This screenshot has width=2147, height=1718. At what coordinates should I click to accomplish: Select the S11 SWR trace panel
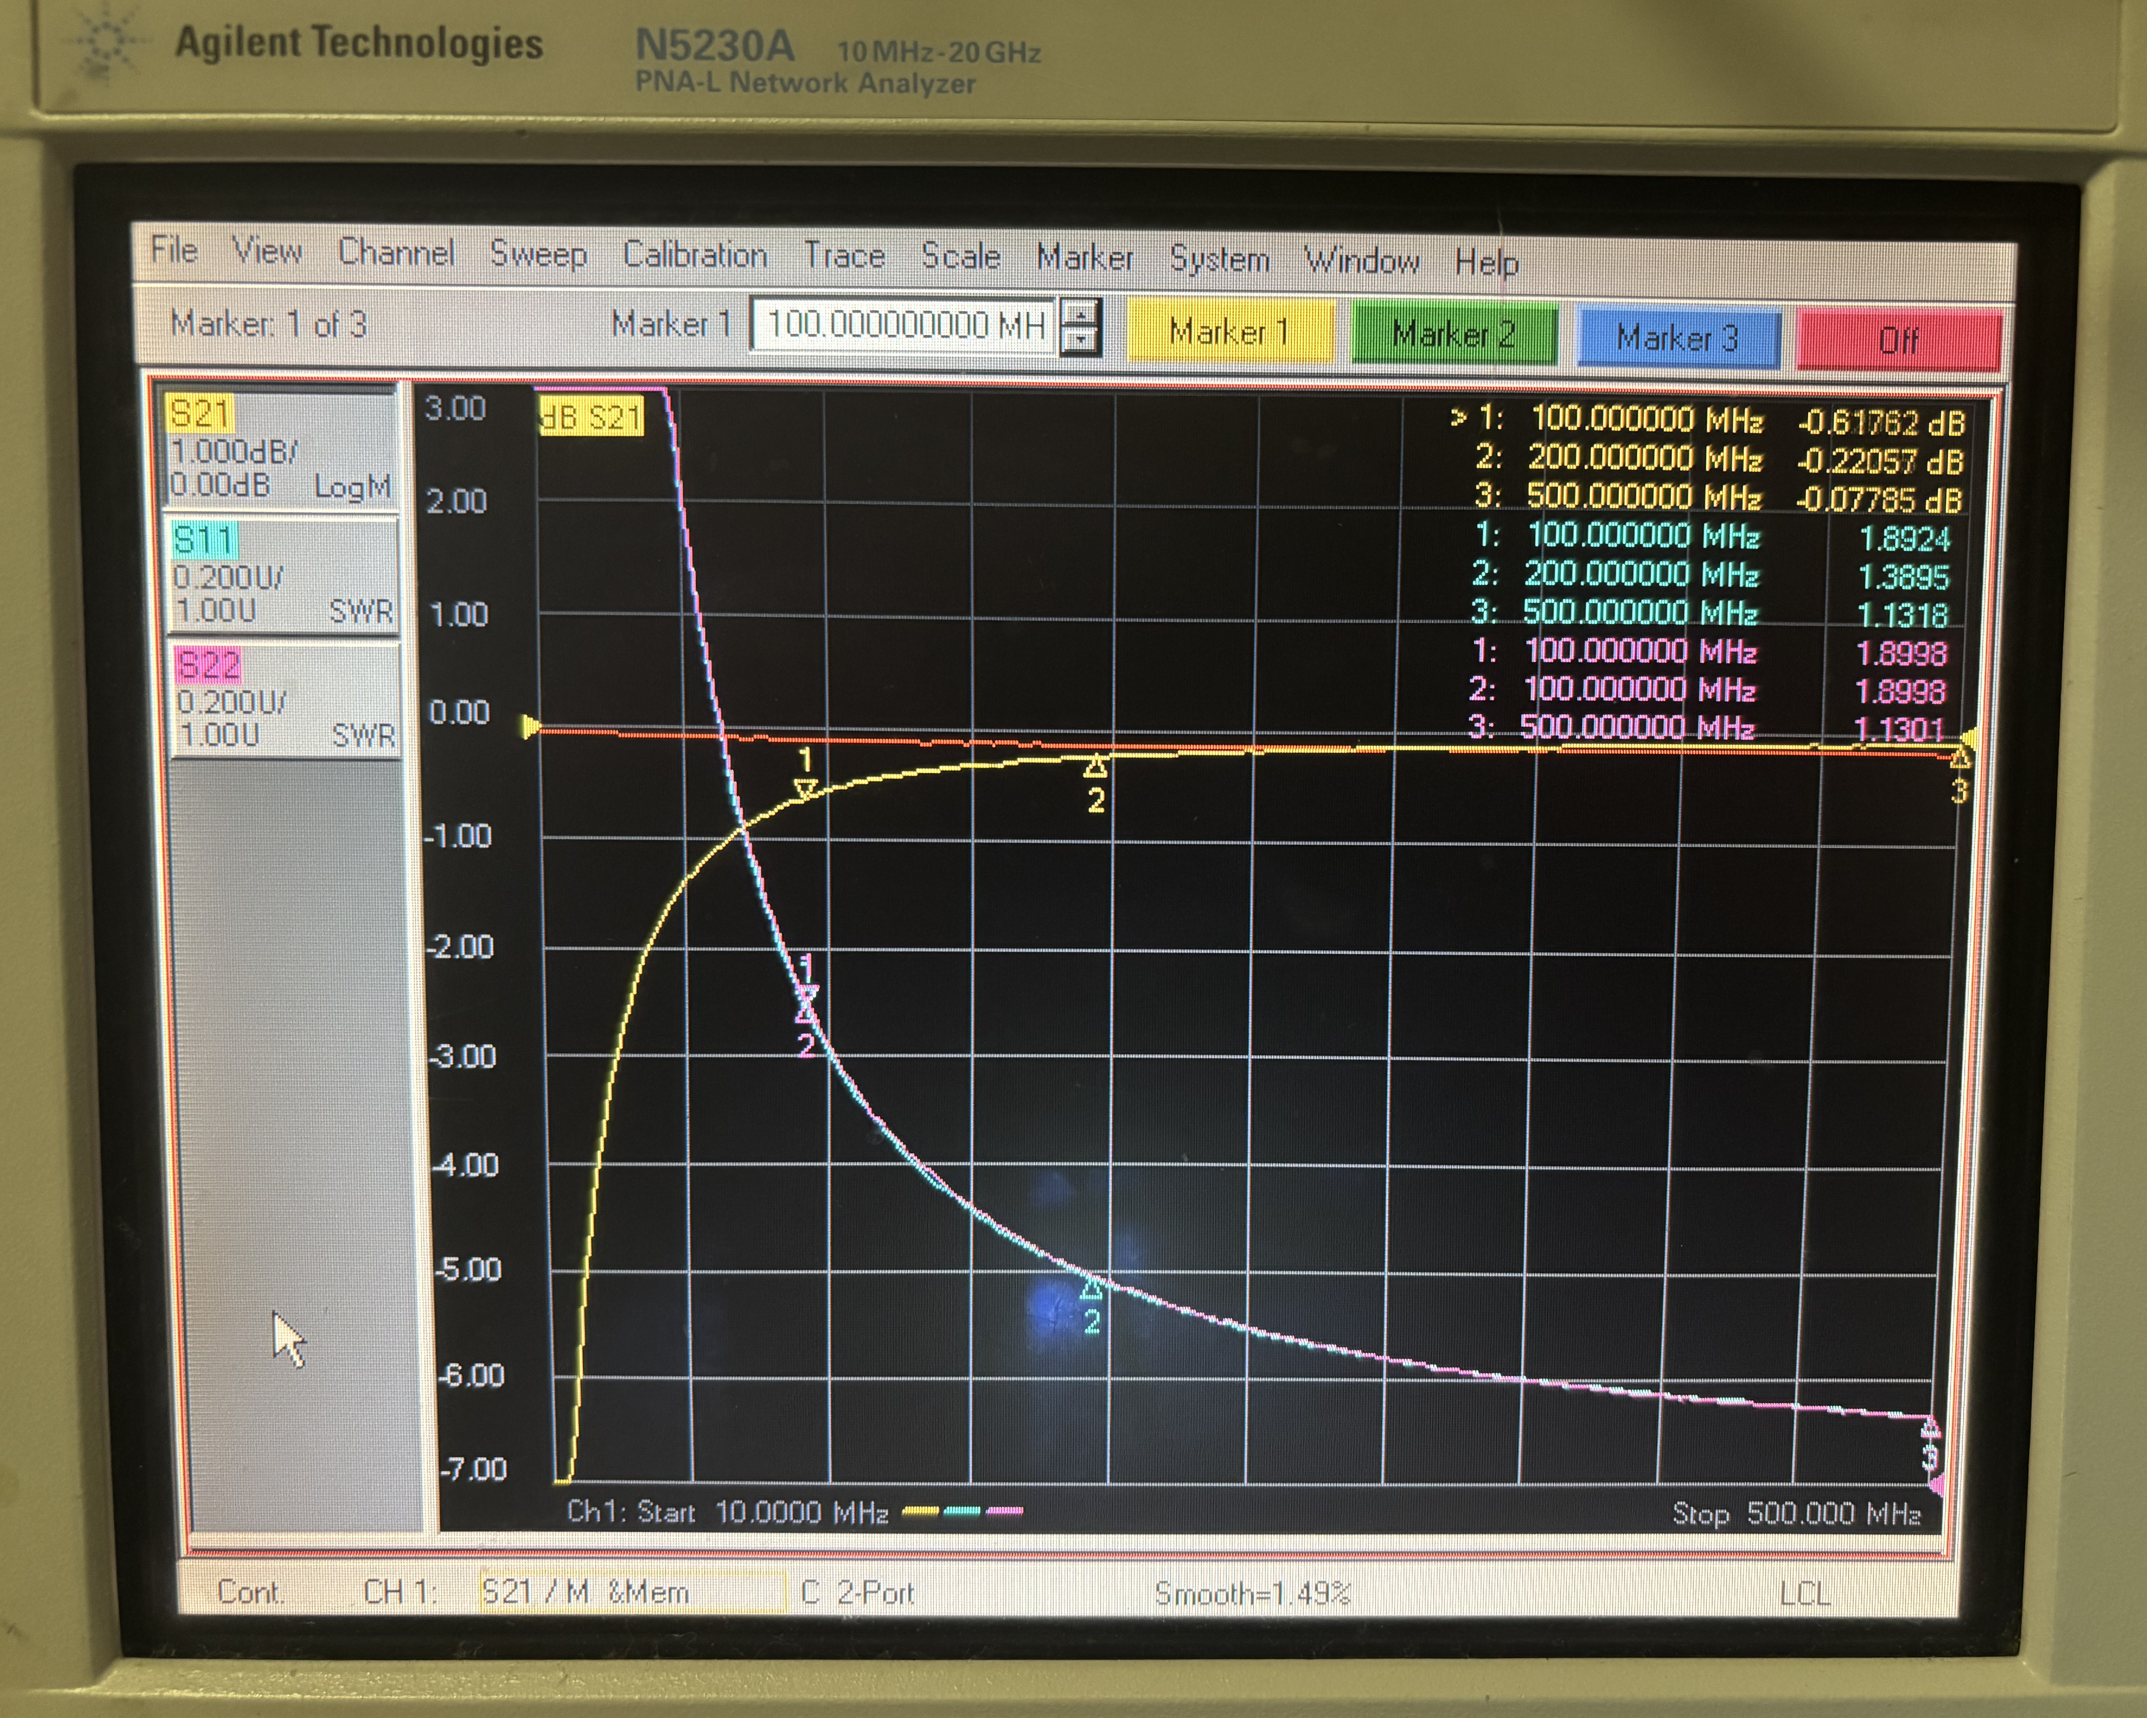click(x=283, y=576)
